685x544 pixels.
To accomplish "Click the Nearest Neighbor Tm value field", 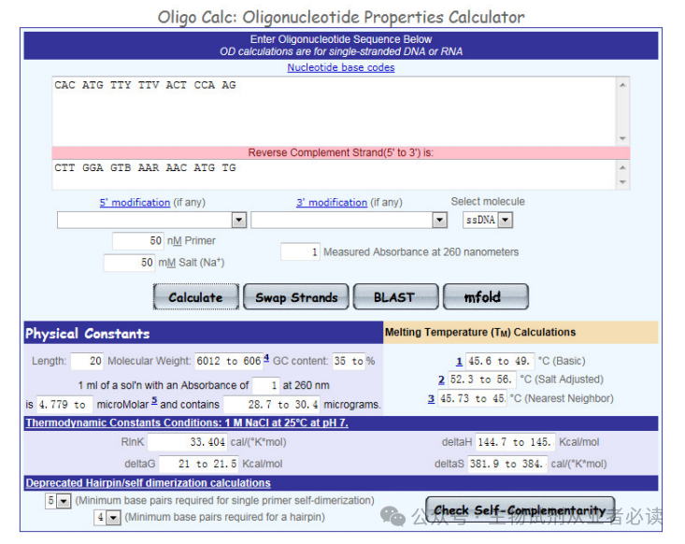I will click(x=472, y=398).
